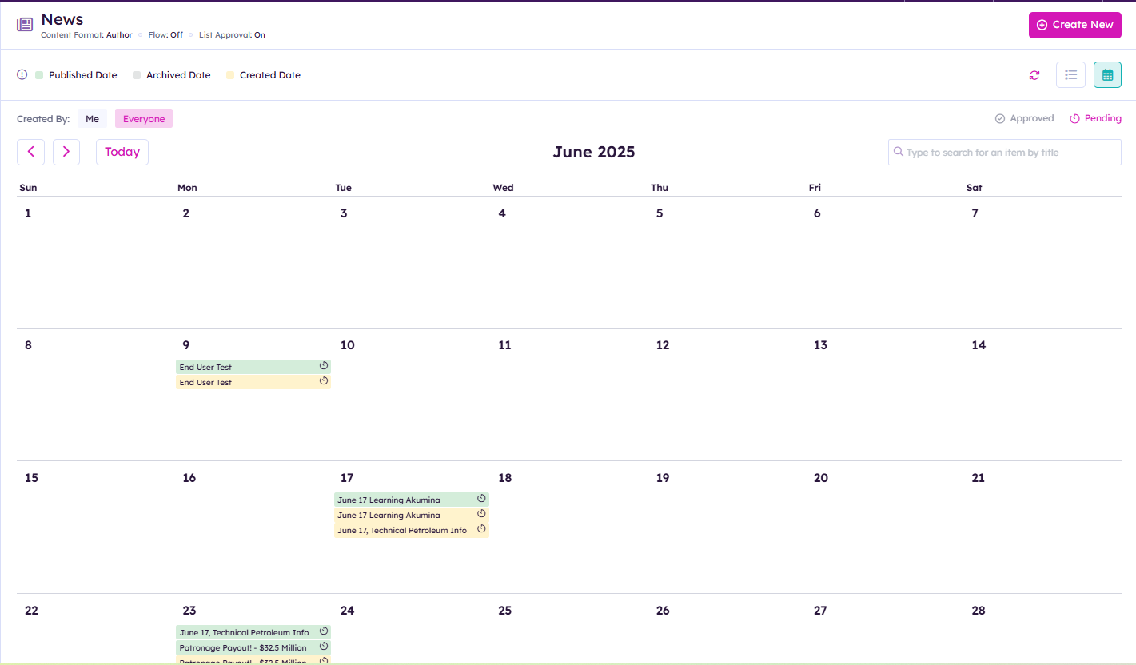Switch to list view icon
The image size is (1136, 665).
click(1070, 75)
